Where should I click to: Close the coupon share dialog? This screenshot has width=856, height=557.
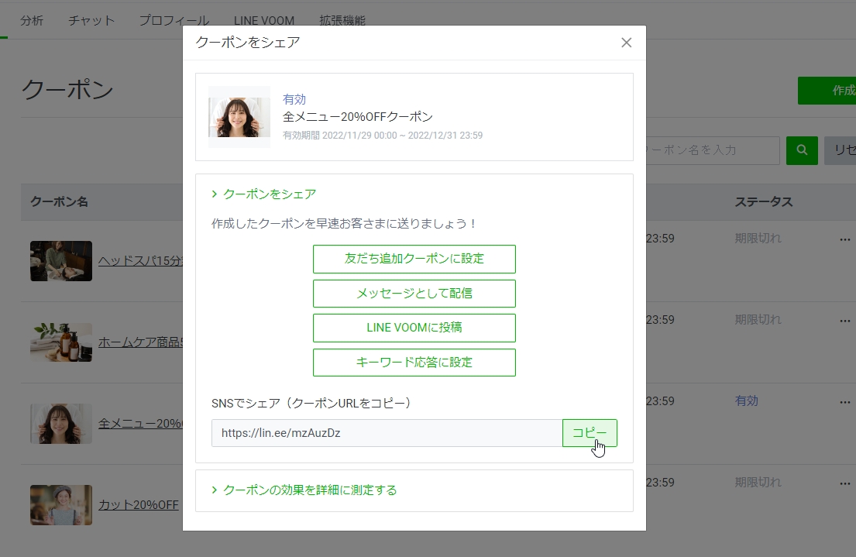pos(627,43)
